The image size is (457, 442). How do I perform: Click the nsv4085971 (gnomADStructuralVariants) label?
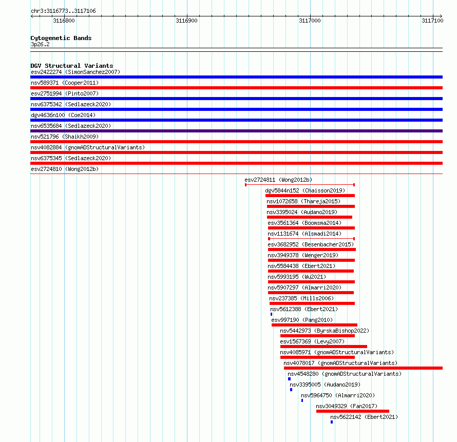click(x=337, y=352)
